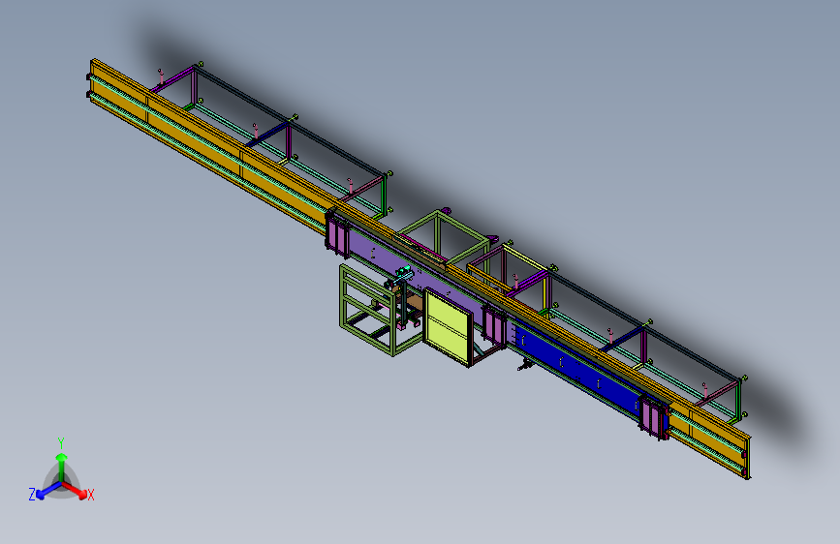Select the pink clamp bracket beside the yellow panel
The width and height of the screenshot is (840, 544).
(x=494, y=324)
